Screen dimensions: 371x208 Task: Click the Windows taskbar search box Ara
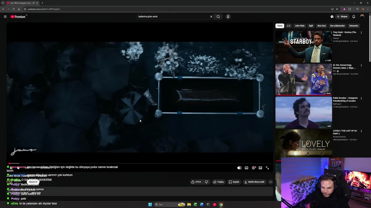[x=170, y=205]
